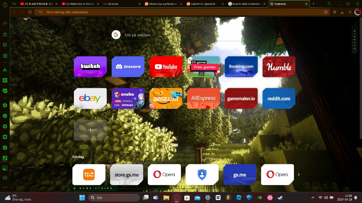Image resolution: width=362 pixels, height=203 pixels.
Task: Open Steam from the taskbar
Action: tap(280, 198)
